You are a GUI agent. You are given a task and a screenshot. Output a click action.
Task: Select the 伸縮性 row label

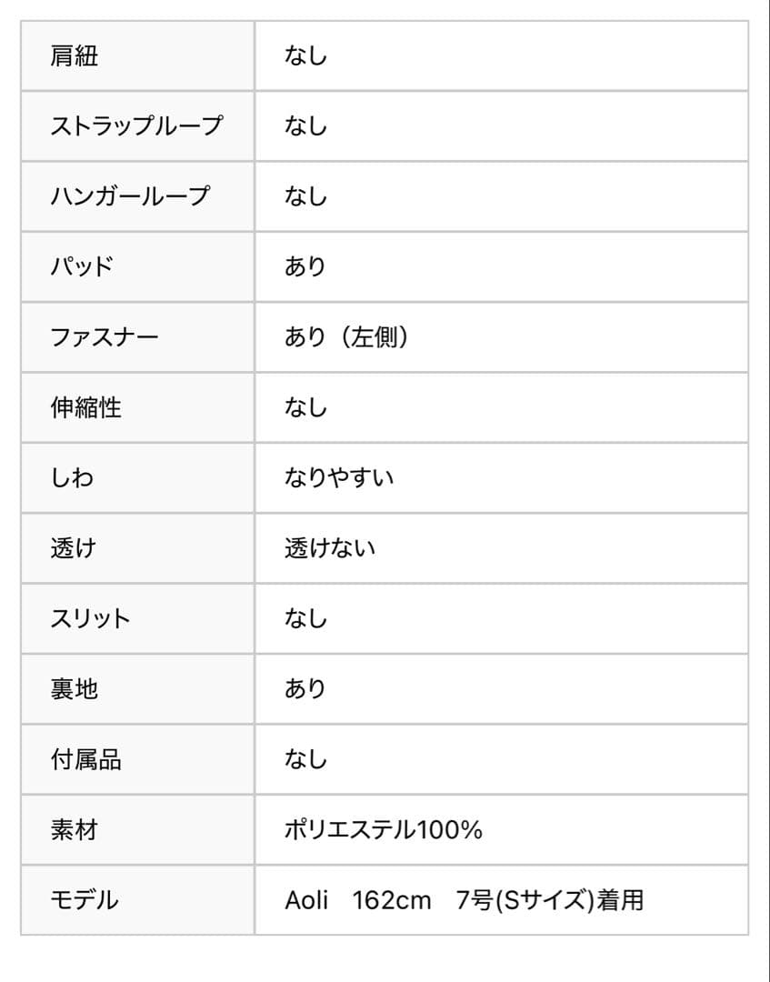click(x=86, y=407)
